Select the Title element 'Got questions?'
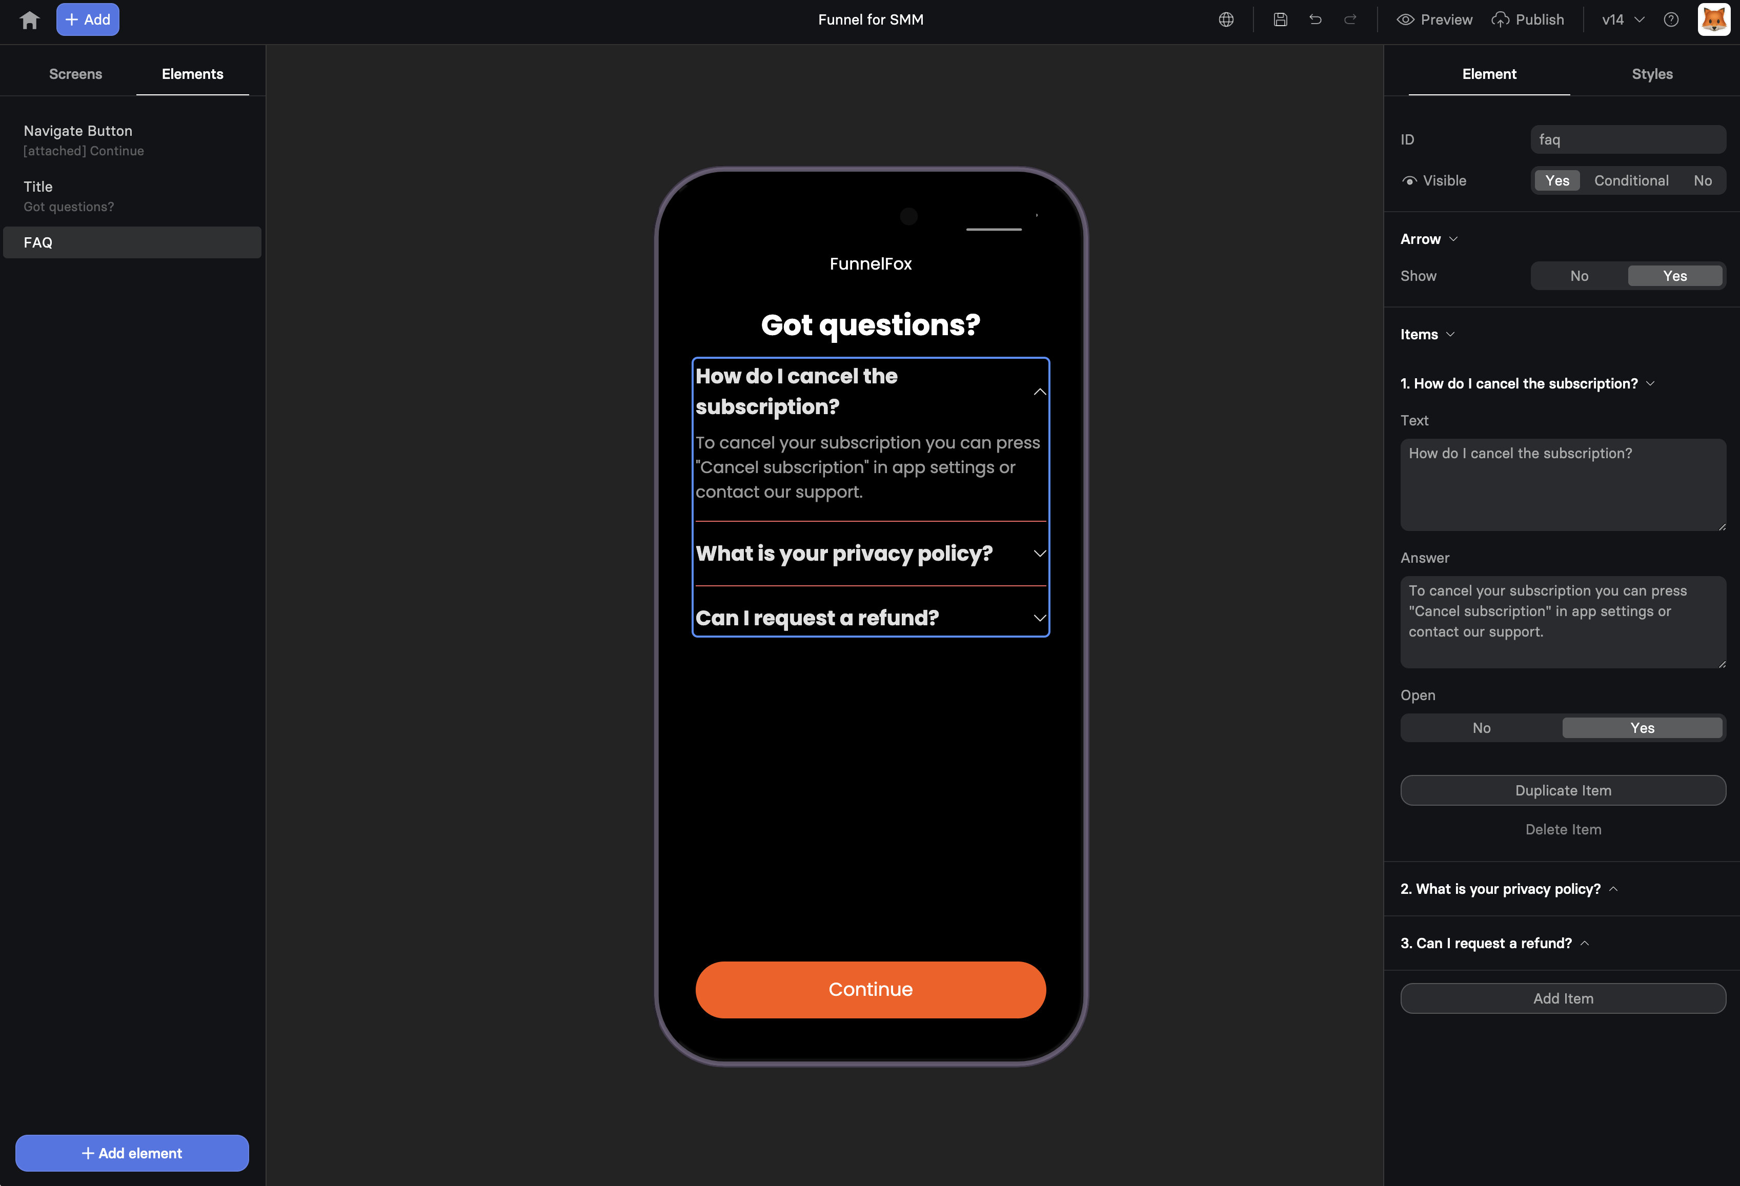Viewport: 1740px width, 1186px height. [x=132, y=196]
